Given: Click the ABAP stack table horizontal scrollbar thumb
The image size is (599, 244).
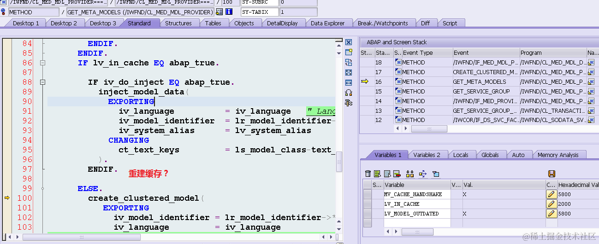Looking at the screenshot, I should pyautogui.click(x=429, y=129).
